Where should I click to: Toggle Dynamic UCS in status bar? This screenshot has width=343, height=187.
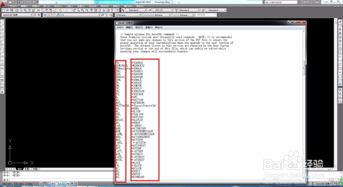64,184
